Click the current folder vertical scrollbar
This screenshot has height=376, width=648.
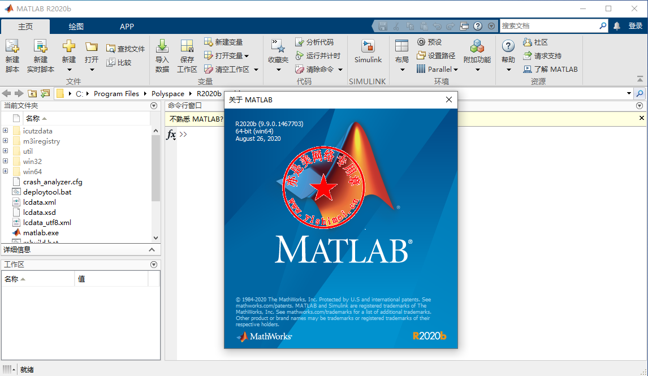click(x=155, y=168)
